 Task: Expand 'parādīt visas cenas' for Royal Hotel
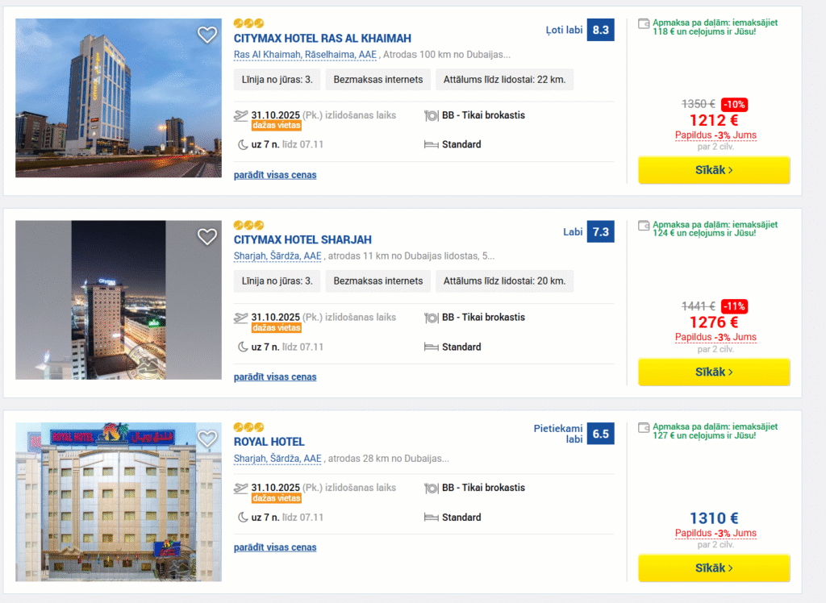click(275, 547)
